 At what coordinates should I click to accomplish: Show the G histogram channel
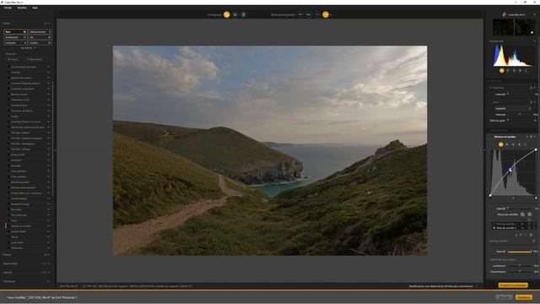(514, 70)
